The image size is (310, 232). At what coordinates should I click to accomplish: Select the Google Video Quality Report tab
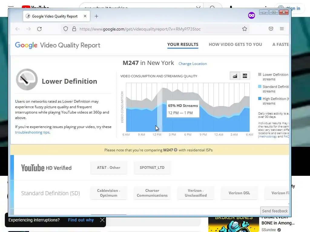click(x=56, y=16)
